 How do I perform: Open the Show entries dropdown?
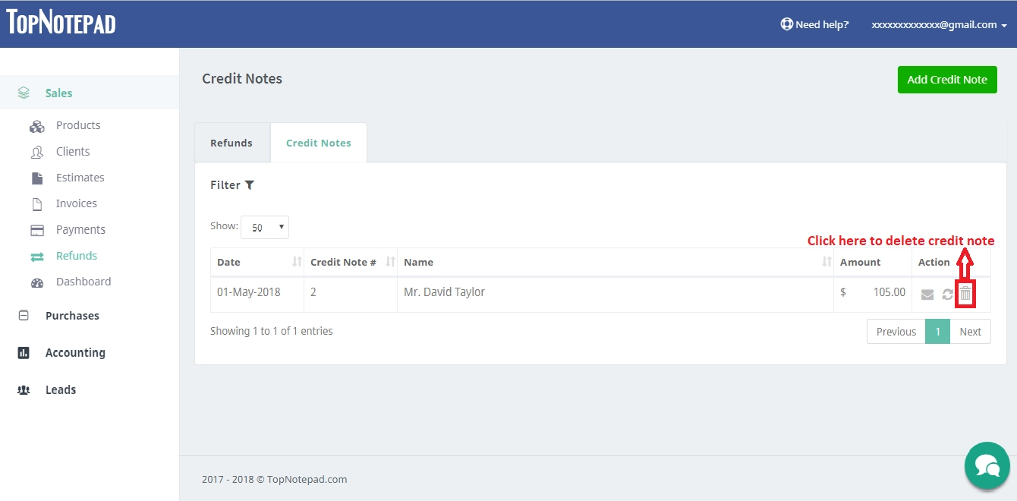(x=264, y=227)
